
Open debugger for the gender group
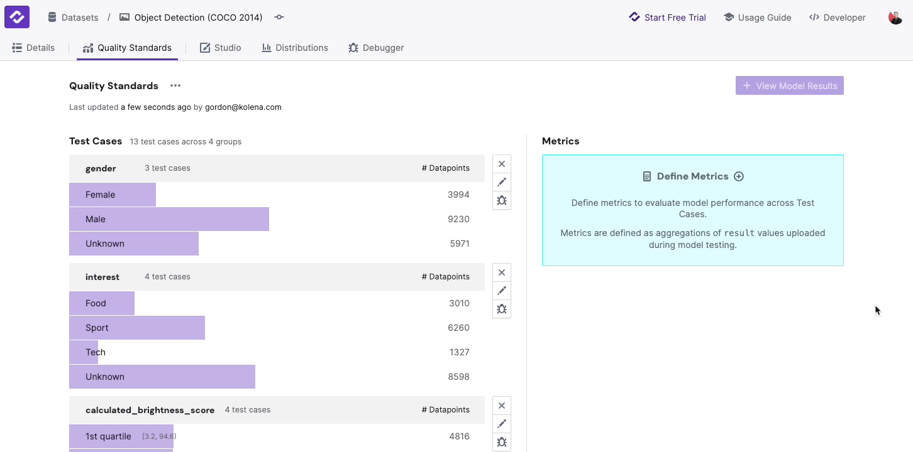tap(501, 200)
